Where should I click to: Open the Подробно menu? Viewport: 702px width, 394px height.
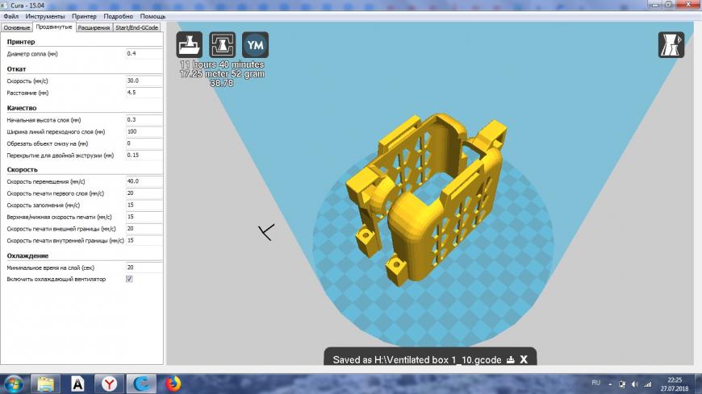(118, 16)
